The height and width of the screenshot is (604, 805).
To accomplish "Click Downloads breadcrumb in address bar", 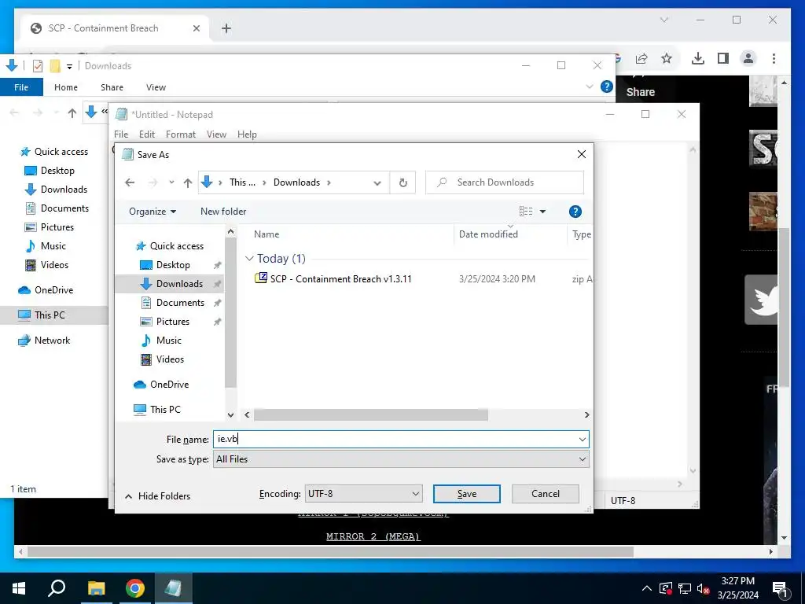I will coord(296,182).
